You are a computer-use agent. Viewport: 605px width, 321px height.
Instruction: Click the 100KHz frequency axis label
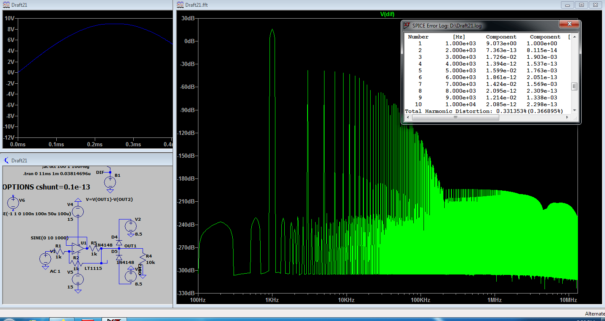pos(420,300)
